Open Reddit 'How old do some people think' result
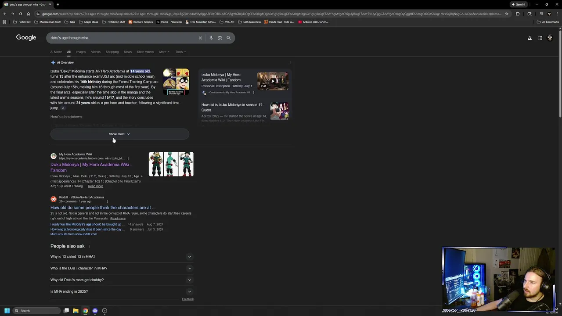The height and width of the screenshot is (316, 562). pos(103,208)
